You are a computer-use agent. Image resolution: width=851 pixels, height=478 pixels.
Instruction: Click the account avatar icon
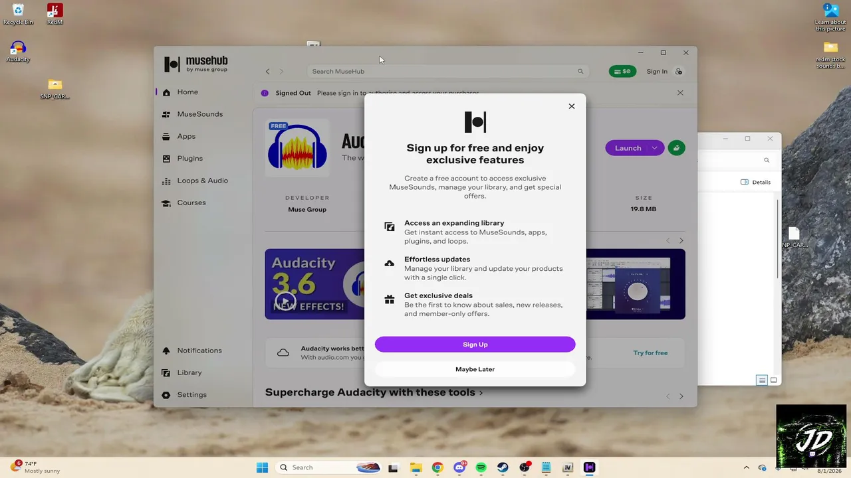pyautogui.click(x=679, y=72)
